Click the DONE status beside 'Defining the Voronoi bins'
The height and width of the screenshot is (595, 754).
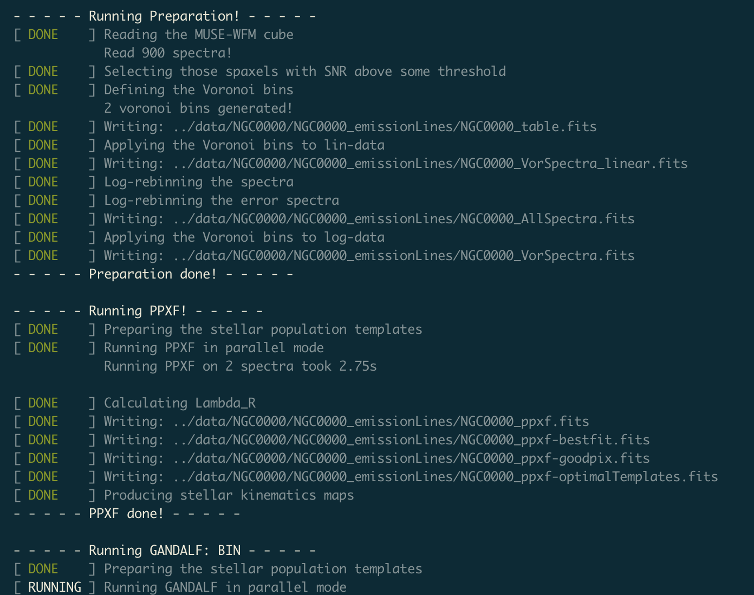click(43, 90)
